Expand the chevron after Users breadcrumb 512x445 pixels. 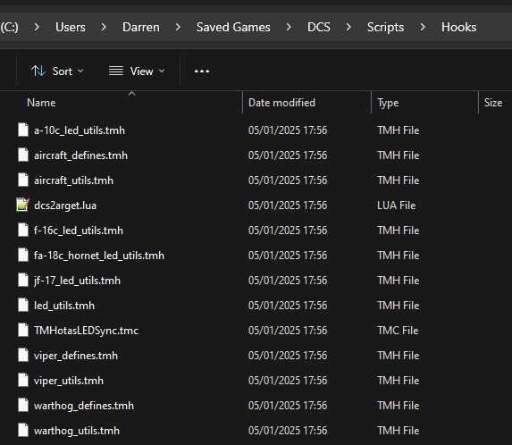(x=104, y=27)
